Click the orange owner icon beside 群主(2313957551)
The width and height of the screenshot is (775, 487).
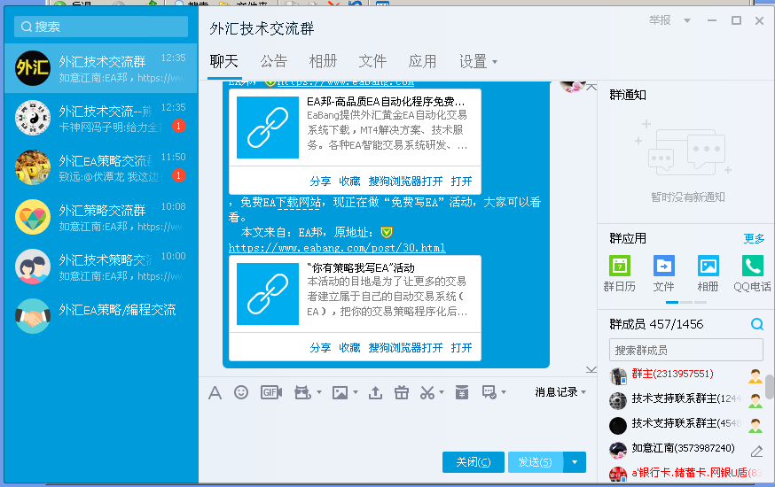(755, 376)
